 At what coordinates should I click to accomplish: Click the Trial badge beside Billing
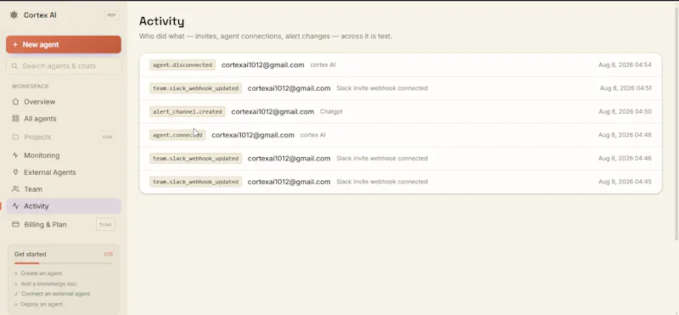coord(105,224)
